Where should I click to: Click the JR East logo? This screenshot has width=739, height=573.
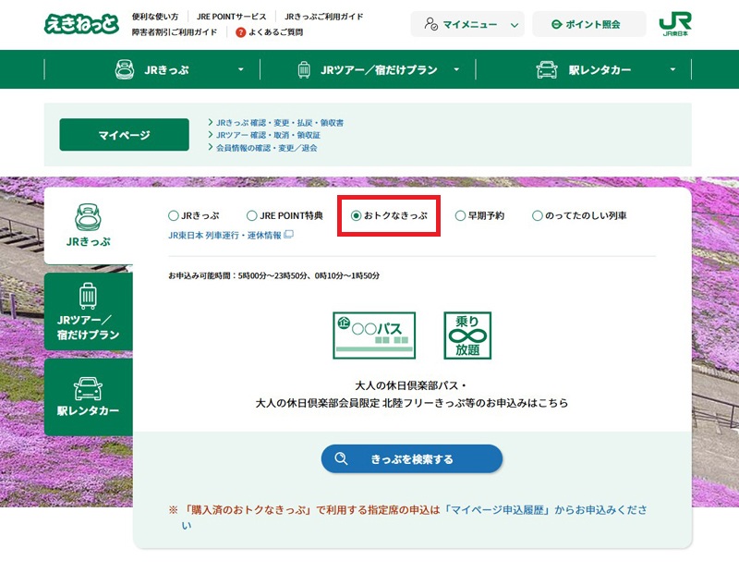coord(675,24)
